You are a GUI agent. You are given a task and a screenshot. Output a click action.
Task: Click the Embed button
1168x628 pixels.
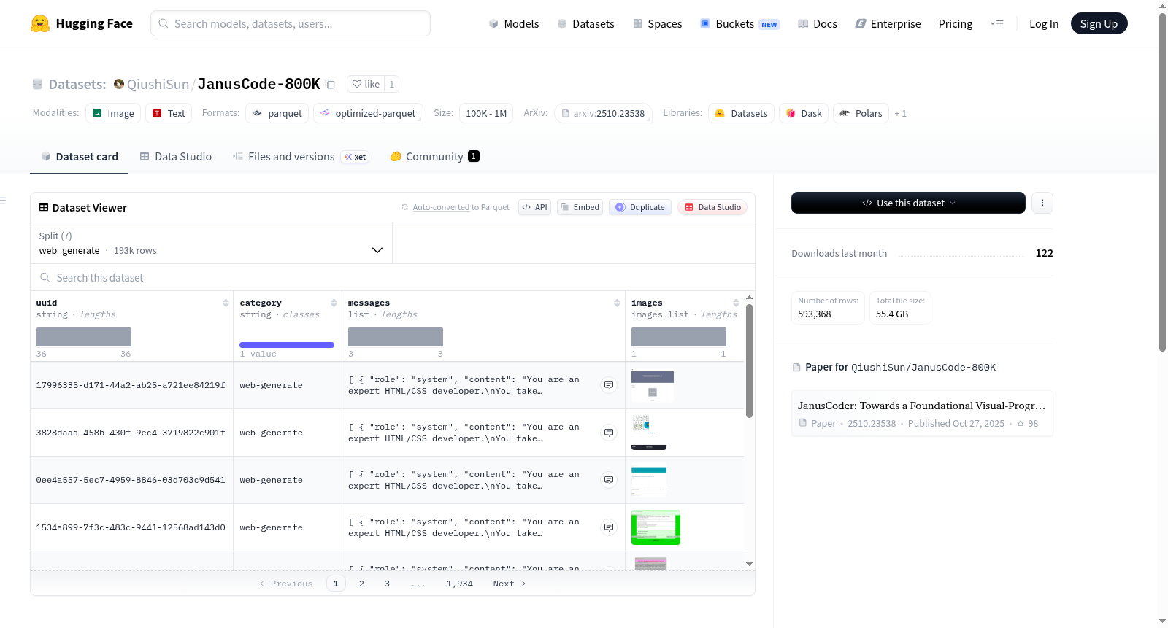[580, 207]
